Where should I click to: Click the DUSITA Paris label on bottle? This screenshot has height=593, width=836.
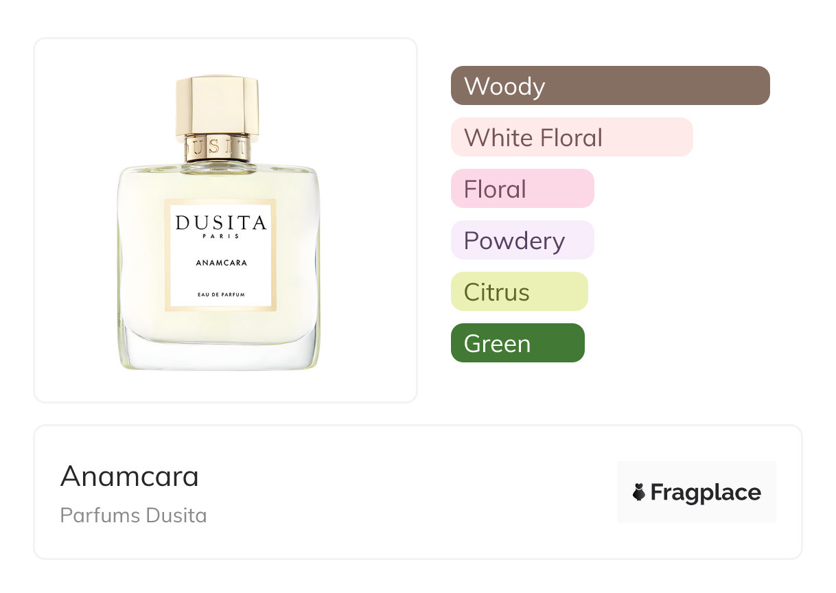tap(221, 226)
